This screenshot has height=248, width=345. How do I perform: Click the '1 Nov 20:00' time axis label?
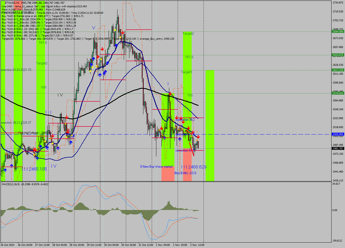point(180,245)
